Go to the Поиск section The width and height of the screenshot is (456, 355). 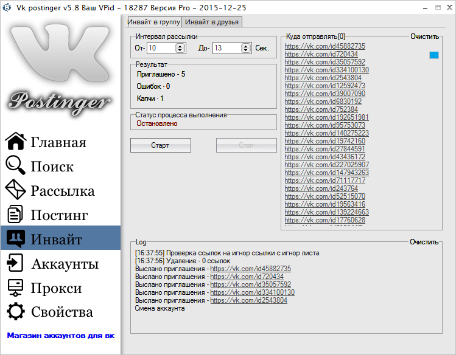52,167
